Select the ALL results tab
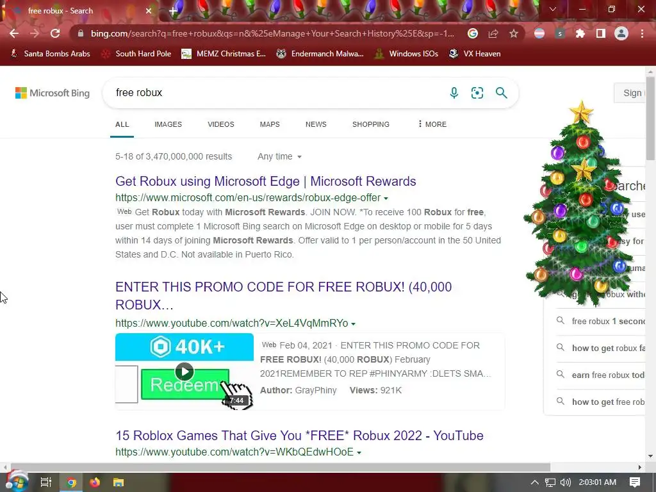Screen dimensions: 656x492 coord(122,124)
